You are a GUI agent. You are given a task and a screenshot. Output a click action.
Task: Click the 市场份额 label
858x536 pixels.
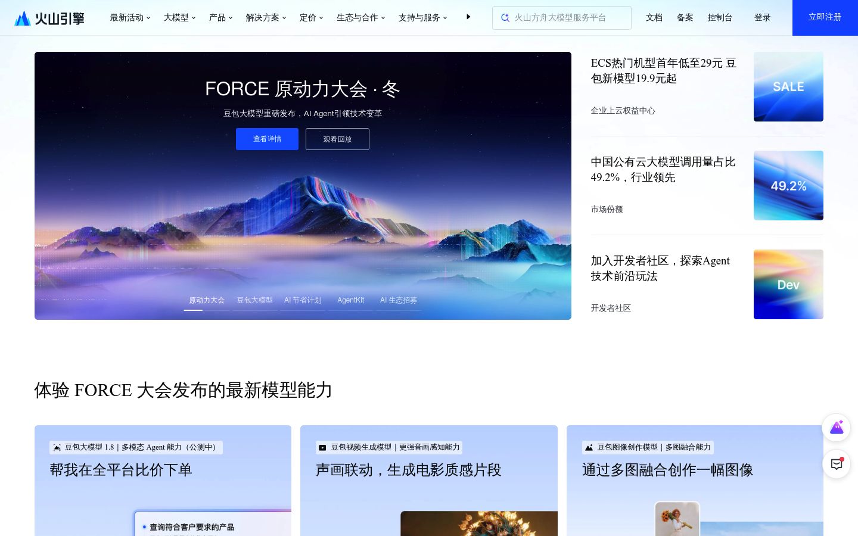607,210
